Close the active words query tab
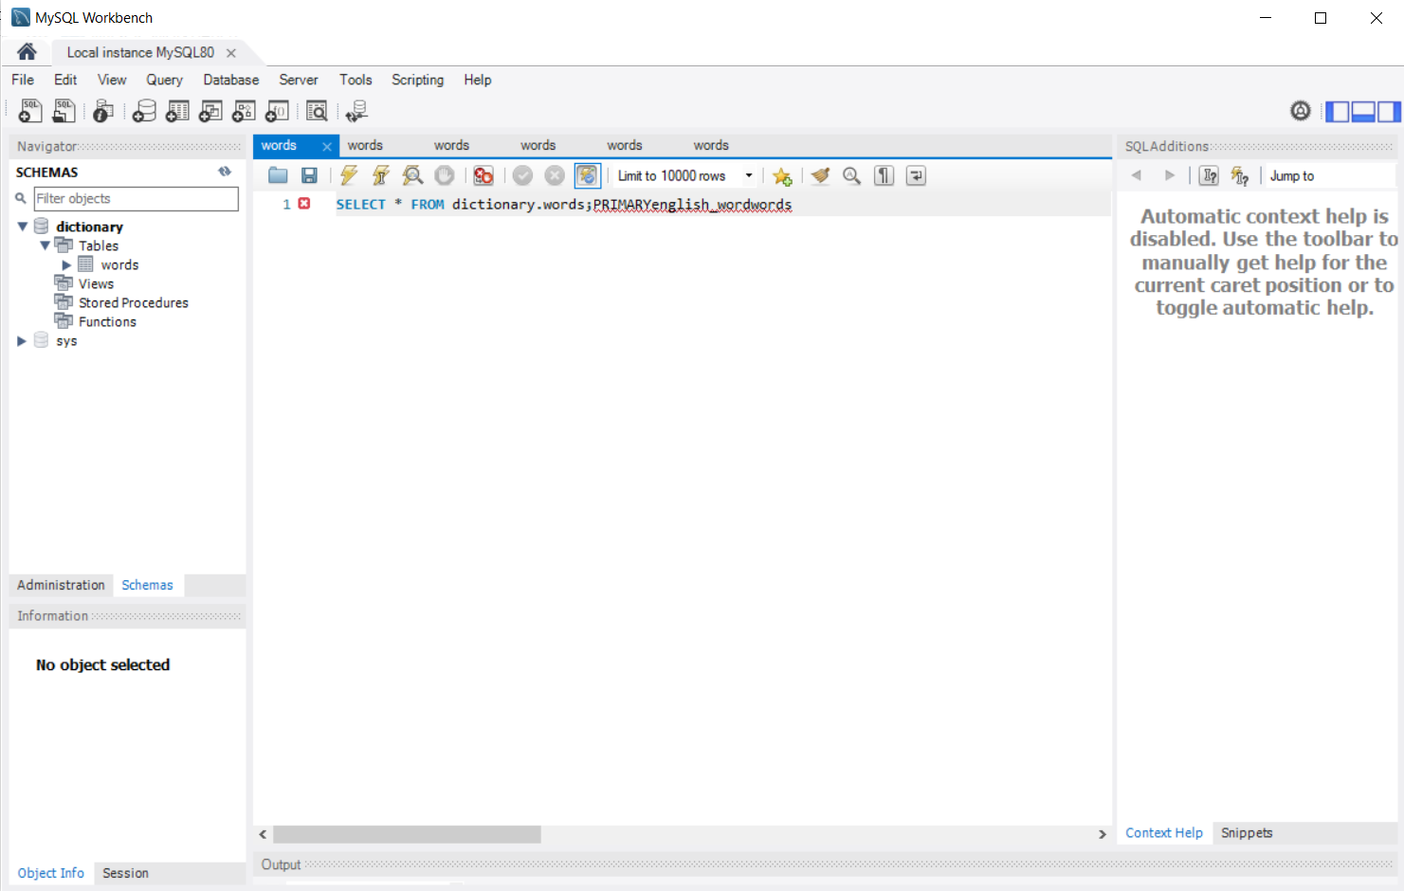Screen dimensions: 1404x891 click(x=327, y=146)
